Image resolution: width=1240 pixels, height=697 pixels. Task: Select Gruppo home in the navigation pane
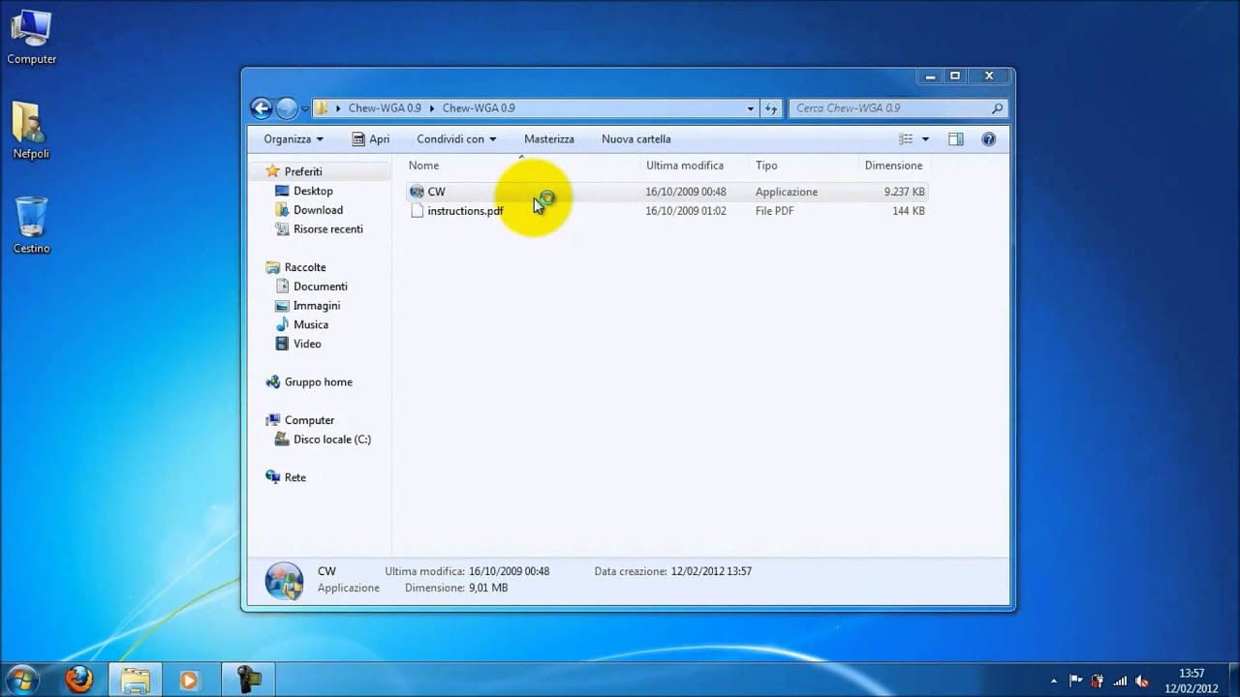(x=319, y=382)
